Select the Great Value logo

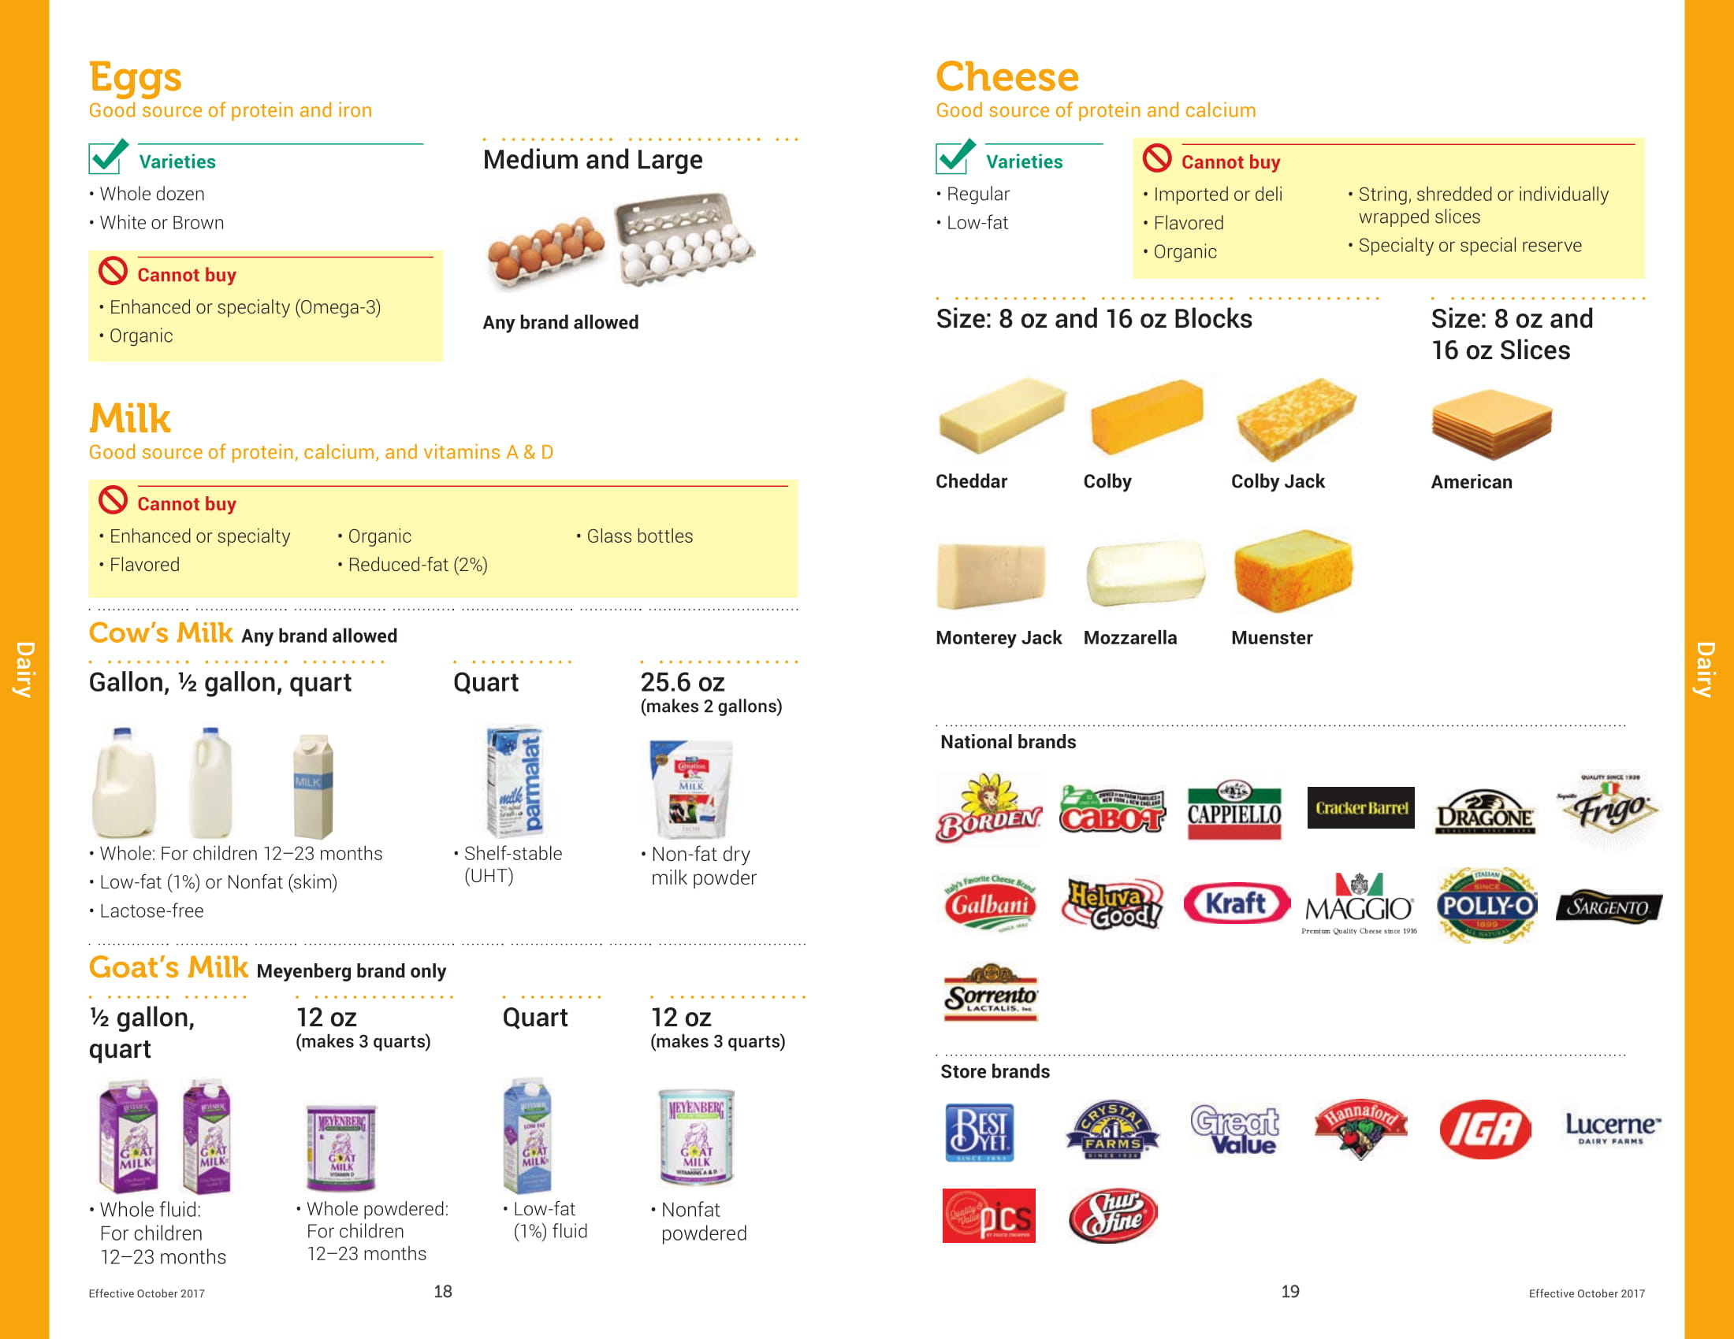tap(1234, 1129)
